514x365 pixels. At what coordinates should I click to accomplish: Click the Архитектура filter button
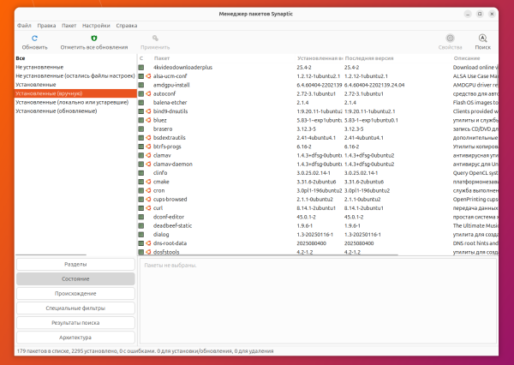pos(75,338)
